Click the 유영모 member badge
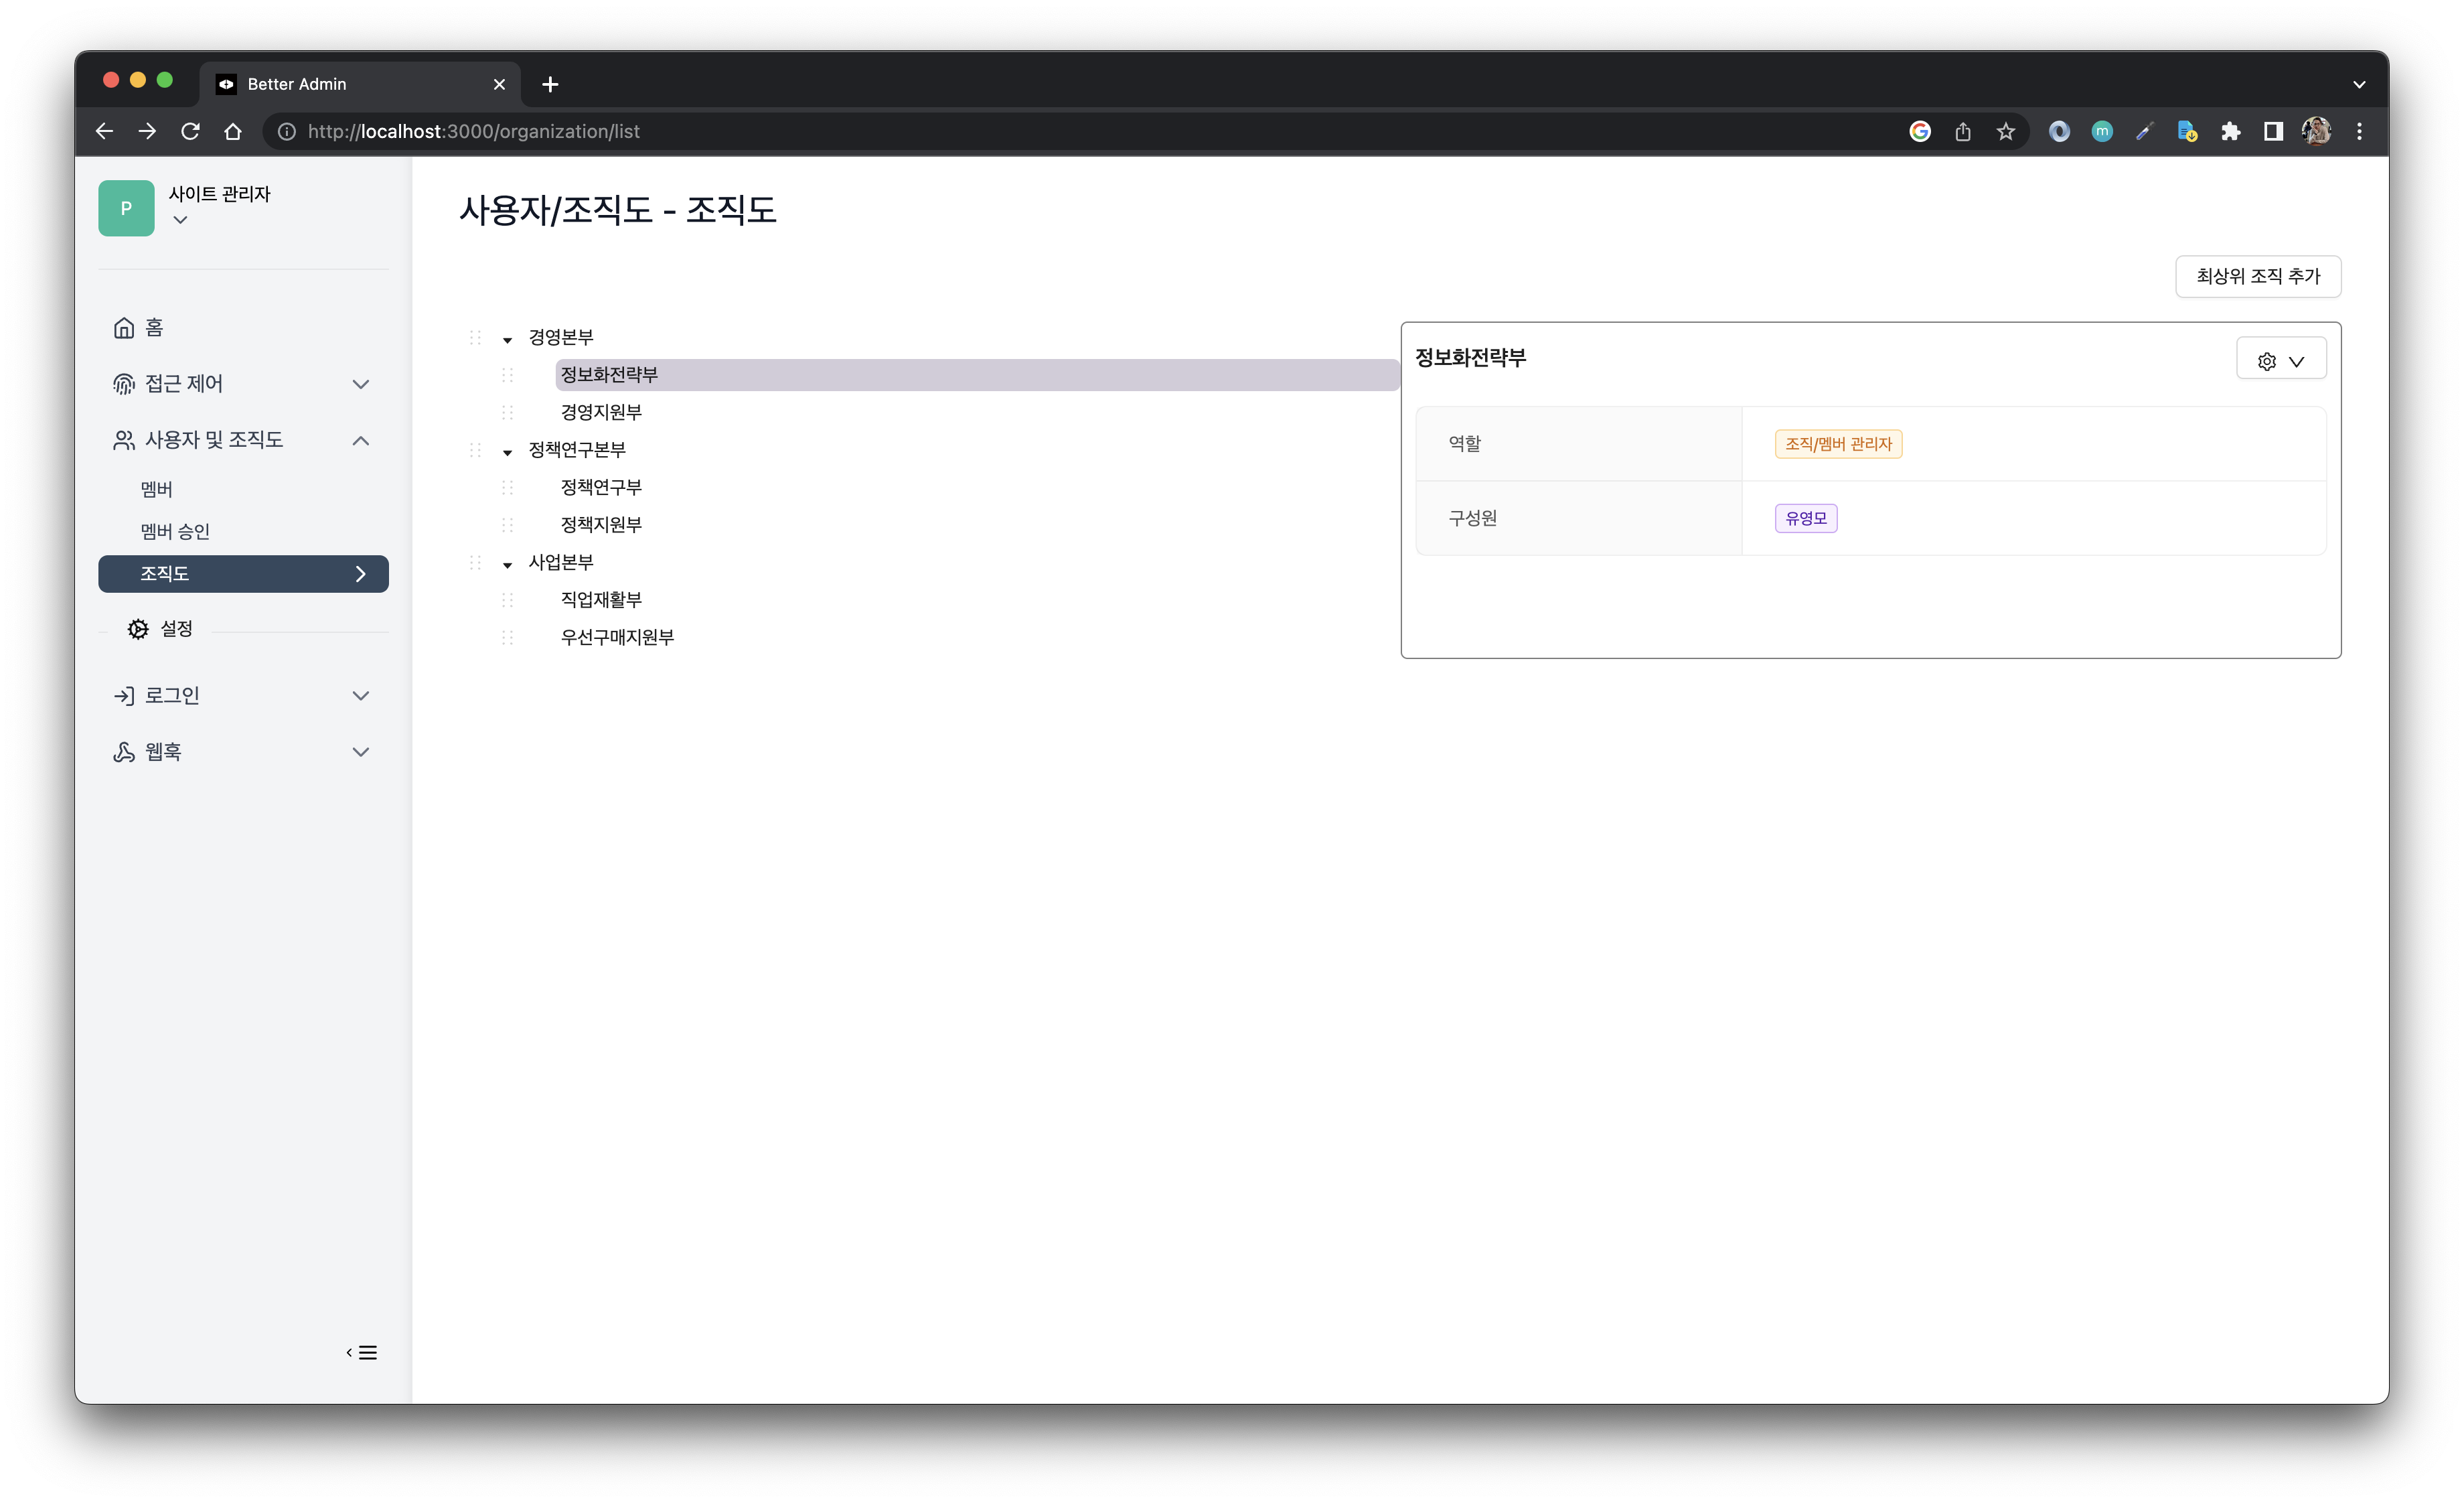 tap(1805, 517)
